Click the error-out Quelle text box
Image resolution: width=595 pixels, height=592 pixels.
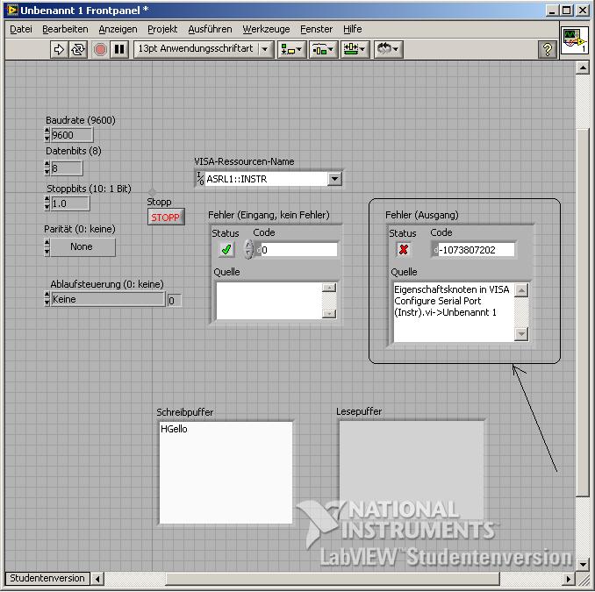pyautogui.click(x=454, y=312)
